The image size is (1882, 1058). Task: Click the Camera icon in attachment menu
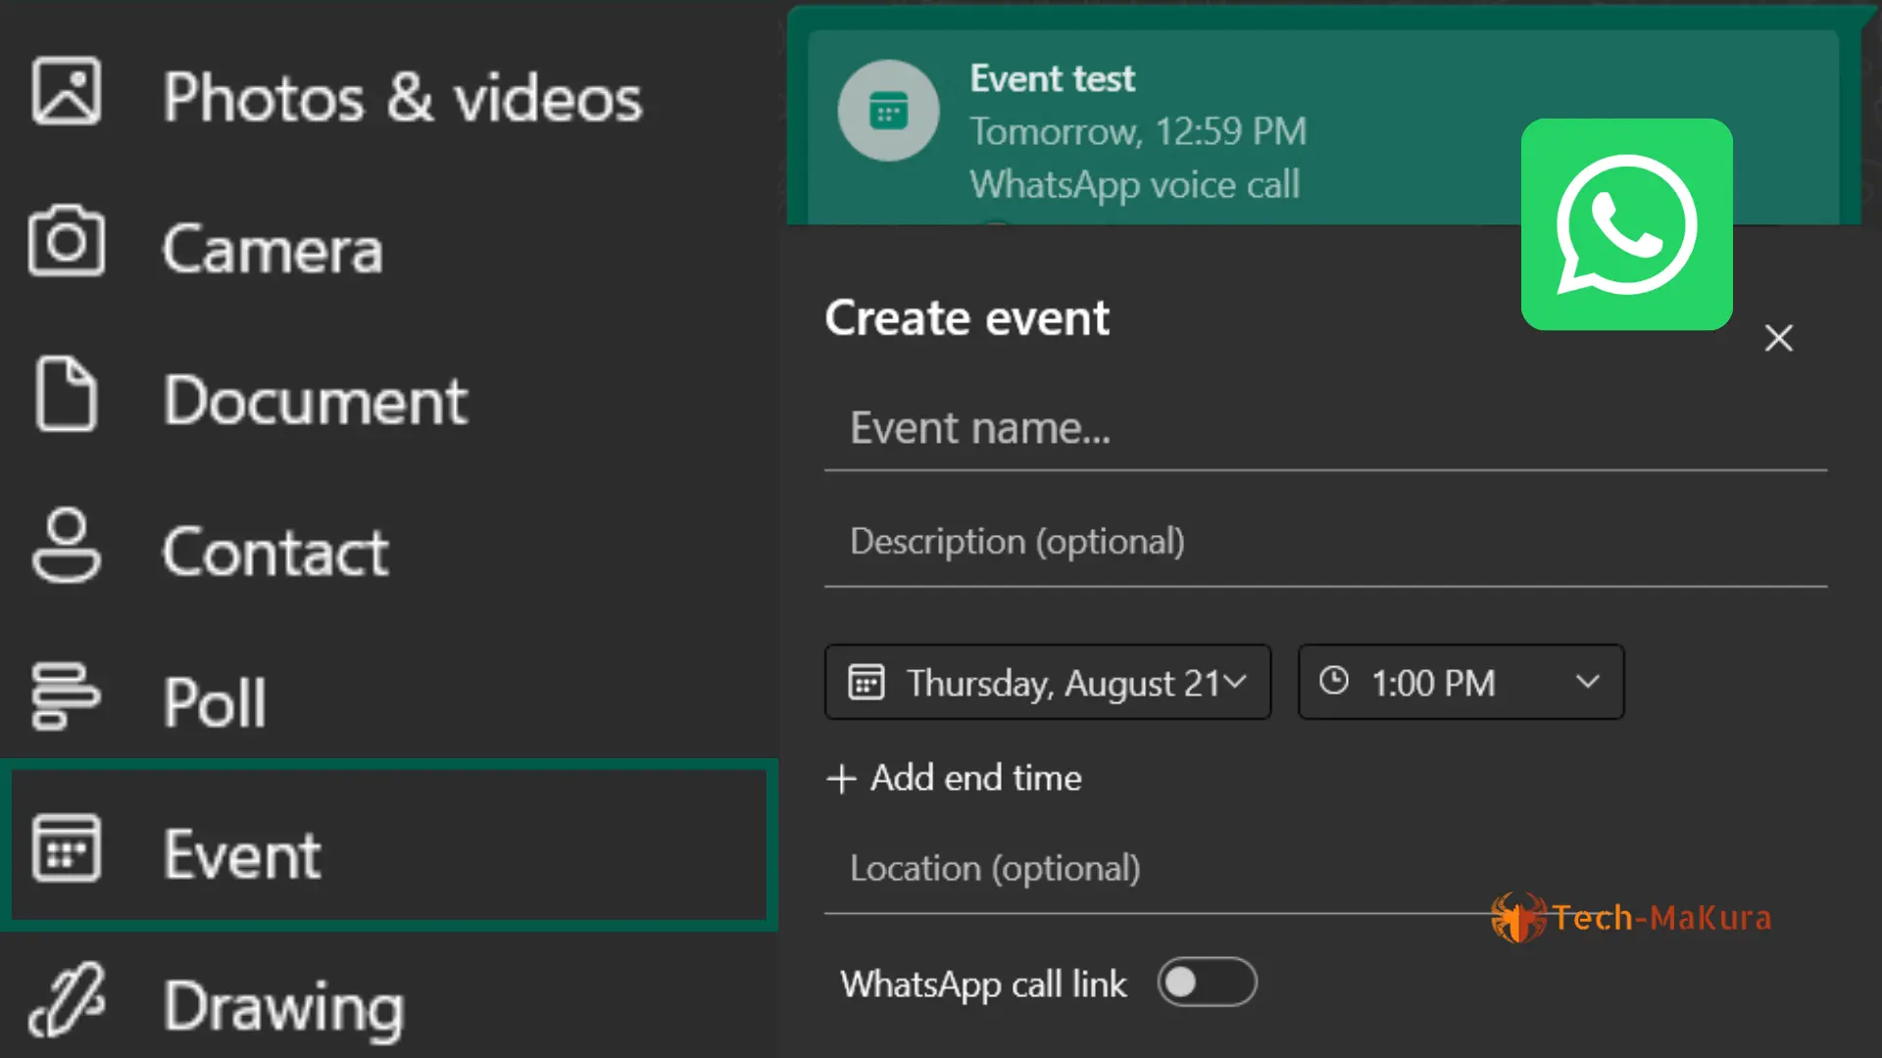67,241
